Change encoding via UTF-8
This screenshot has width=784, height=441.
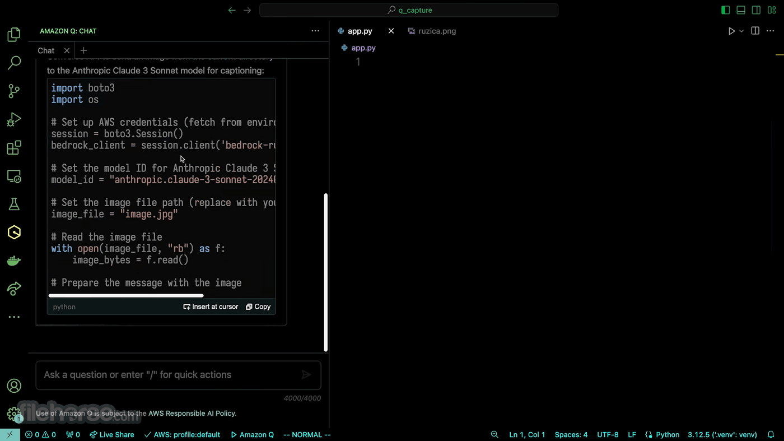coord(608,435)
